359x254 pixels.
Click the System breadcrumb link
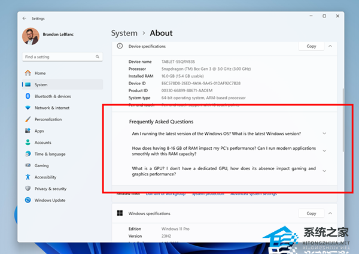(x=124, y=33)
